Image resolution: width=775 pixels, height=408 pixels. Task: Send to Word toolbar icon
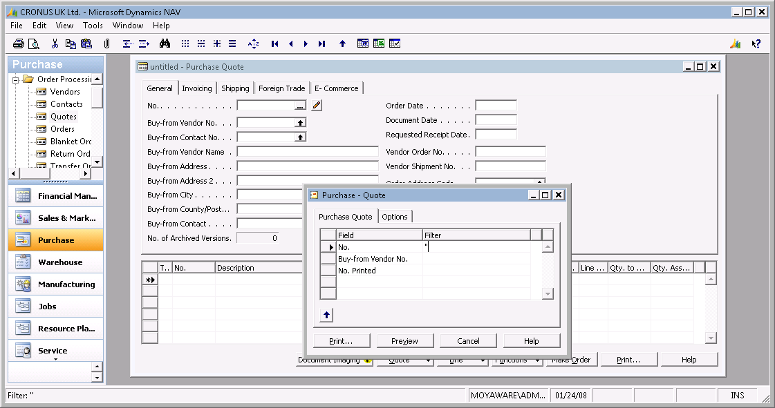tap(363, 43)
